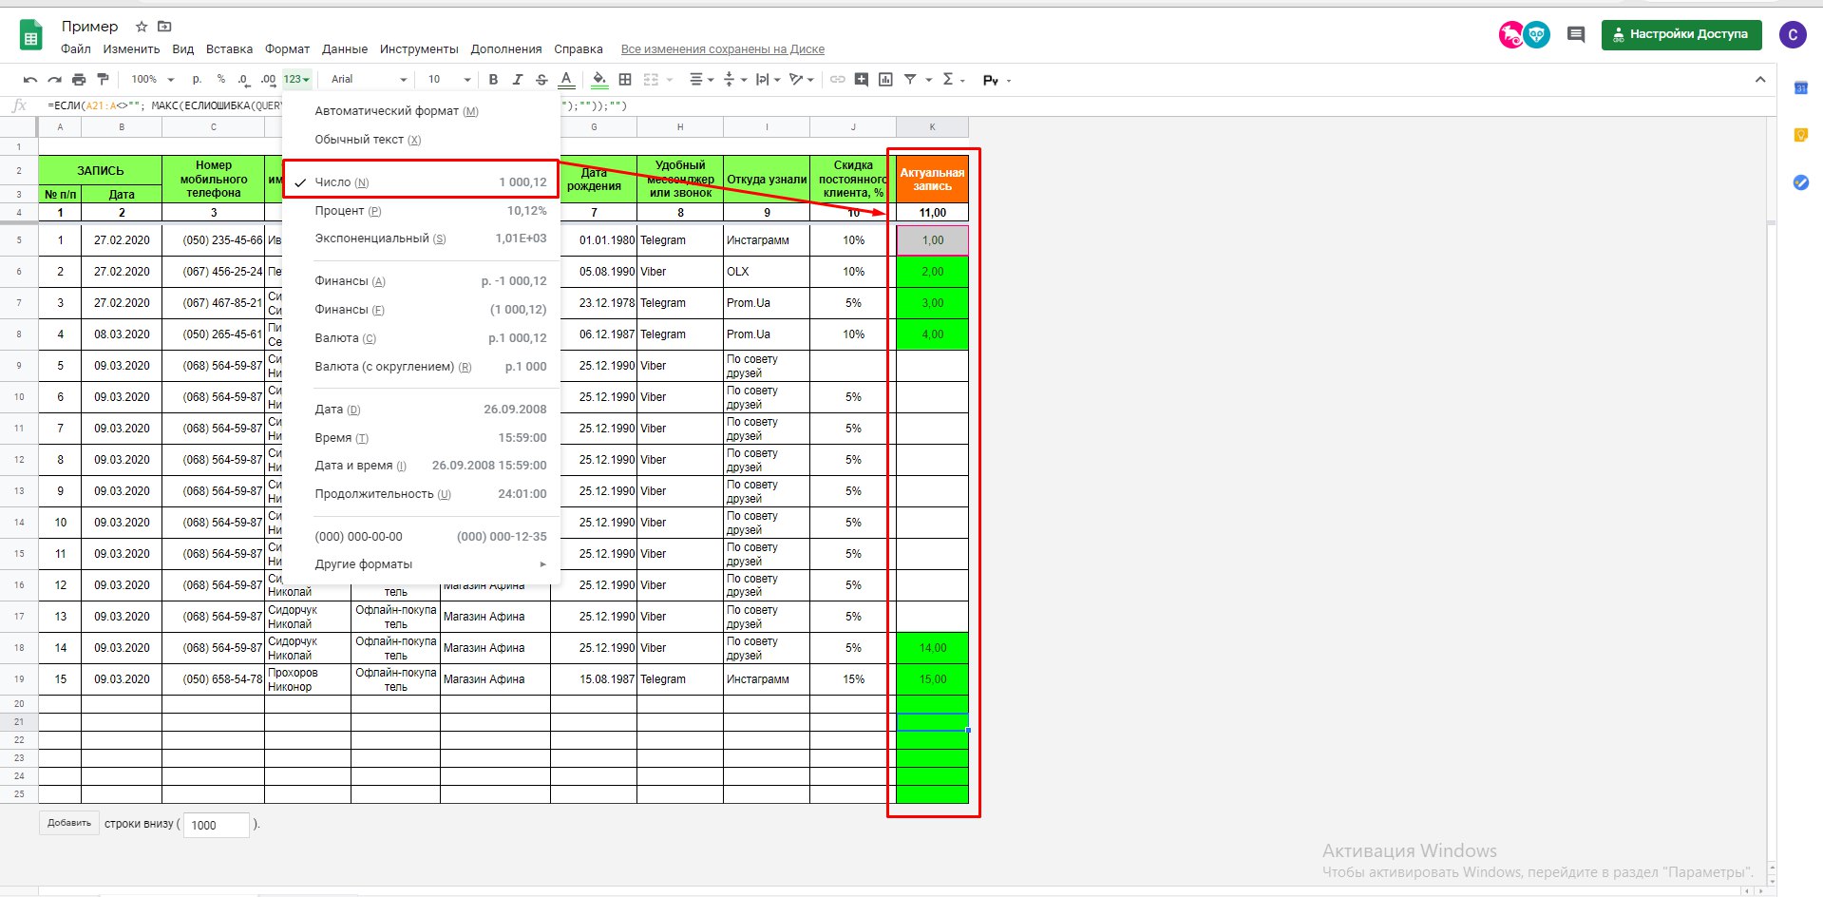Redo the last undone action

tap(54, 80)
